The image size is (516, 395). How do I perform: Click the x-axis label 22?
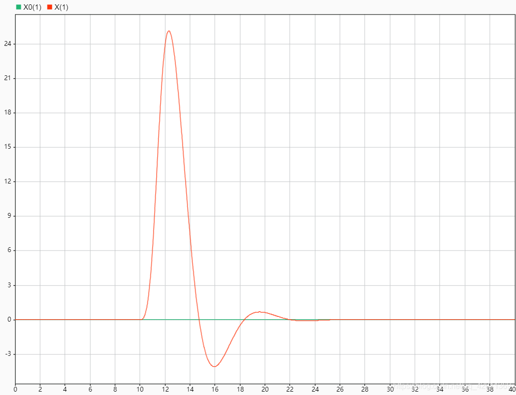290,389
